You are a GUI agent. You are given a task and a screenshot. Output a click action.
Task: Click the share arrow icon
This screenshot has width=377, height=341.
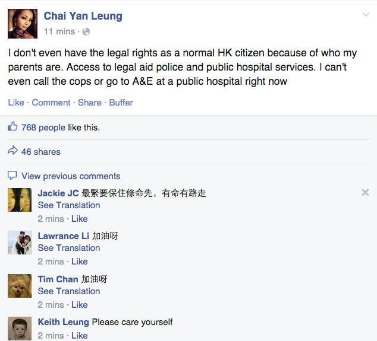coord(12,151)
